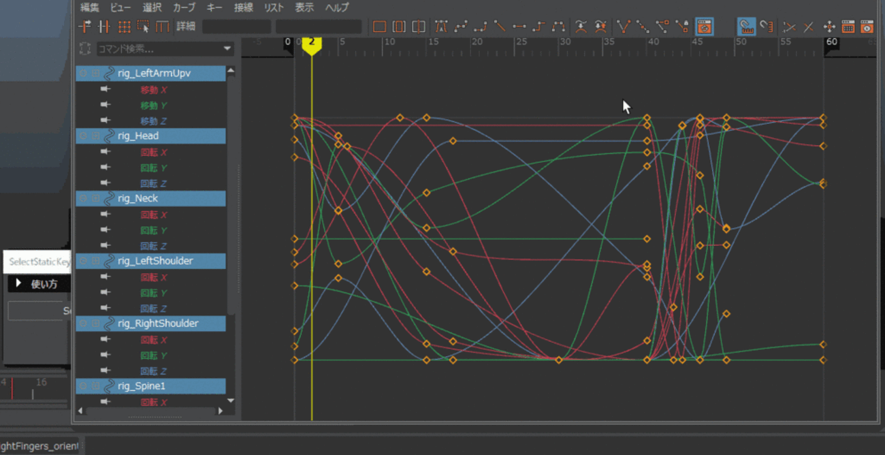The height and width of the screenshot is (455, 885).
Task: Toggle the Time Snap magnet button
Action: tap(747, 27)
